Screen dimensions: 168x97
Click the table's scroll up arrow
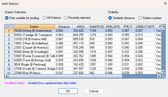click(x=163, y=26)
